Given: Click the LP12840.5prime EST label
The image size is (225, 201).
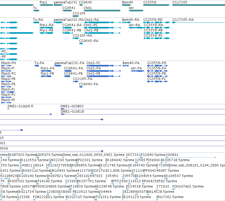Looking at the screenshot, I should point(152,155).
